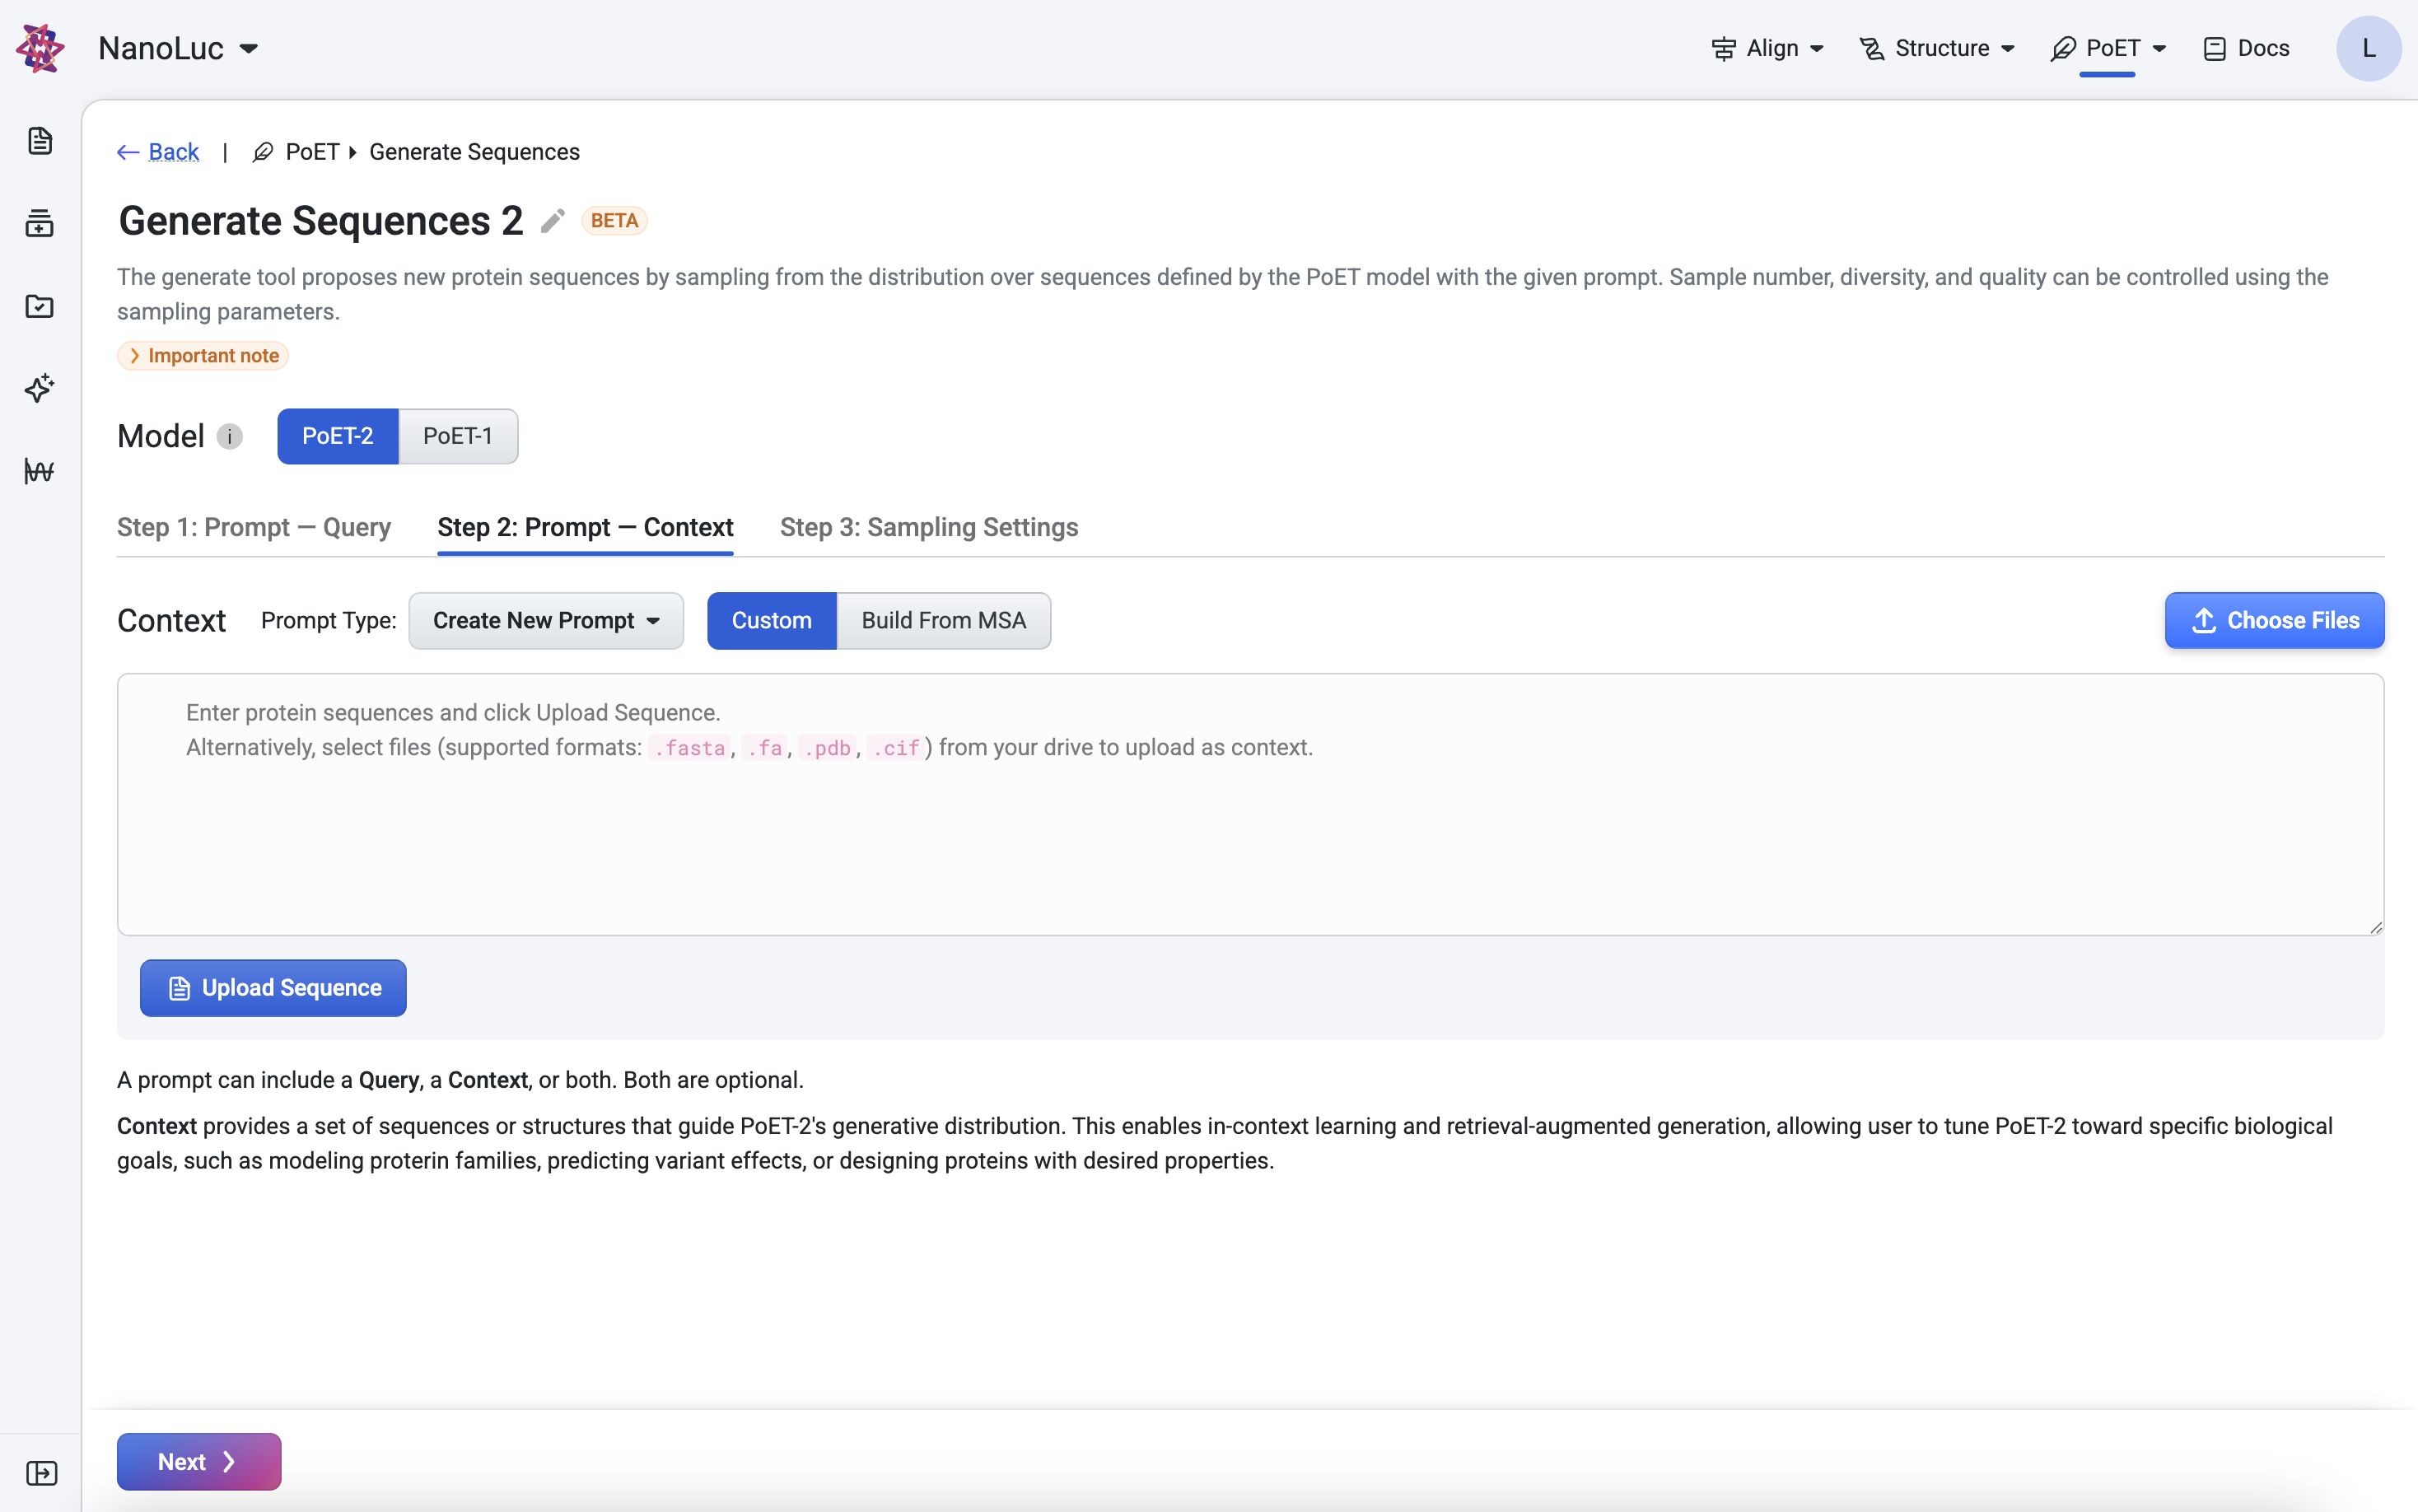Open the folder check icon in sidebar
The height and width of the screenshot is (1512, 2418).
(x=40, y=306)
